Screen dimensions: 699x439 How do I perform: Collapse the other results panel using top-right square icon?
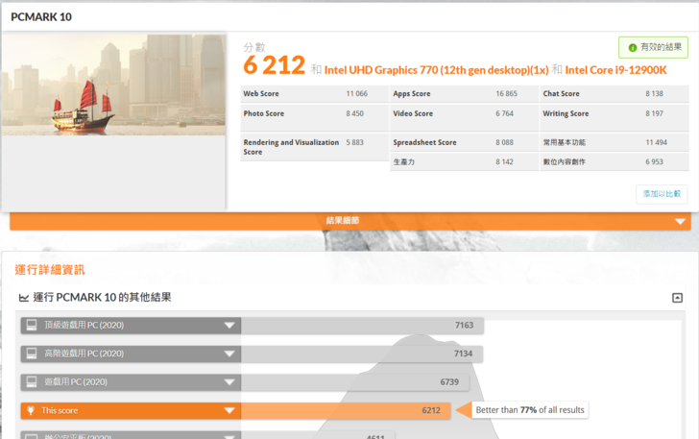click(x=677, y=298)
